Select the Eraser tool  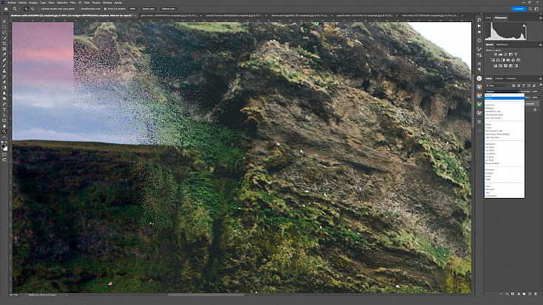point(4,82)
